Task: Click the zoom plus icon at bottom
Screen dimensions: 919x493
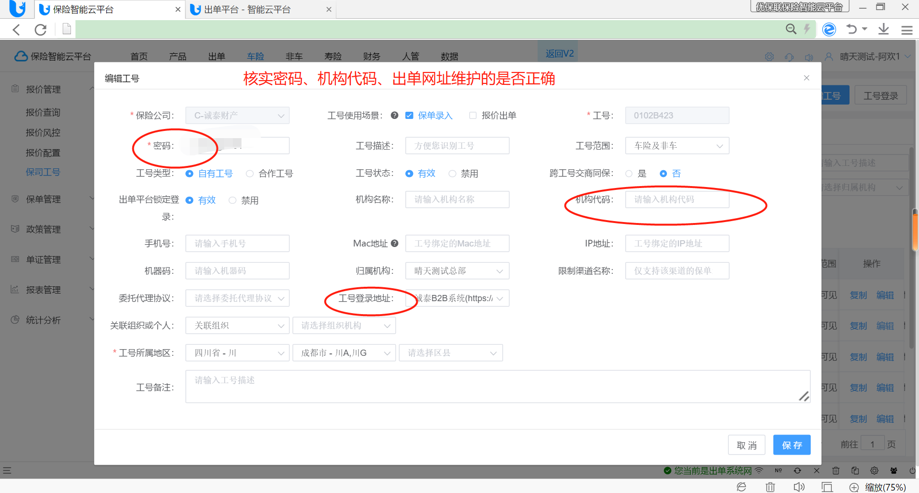Action: coord(854,487)
